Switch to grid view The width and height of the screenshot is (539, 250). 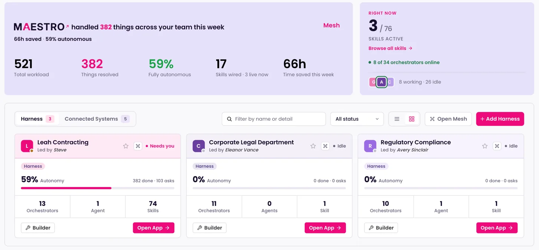click(412, 119)
